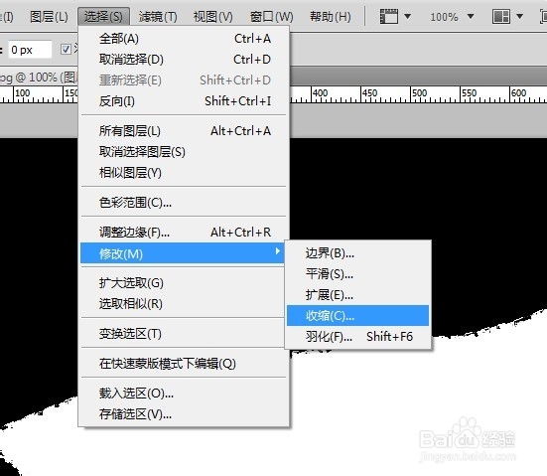Viewport: 547px width, 476px height.
Task: Open dropdown arrow beside filmstrip icon
Action: 407,17
